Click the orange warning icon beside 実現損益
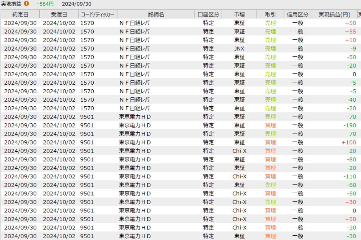 tap(27, 4)
